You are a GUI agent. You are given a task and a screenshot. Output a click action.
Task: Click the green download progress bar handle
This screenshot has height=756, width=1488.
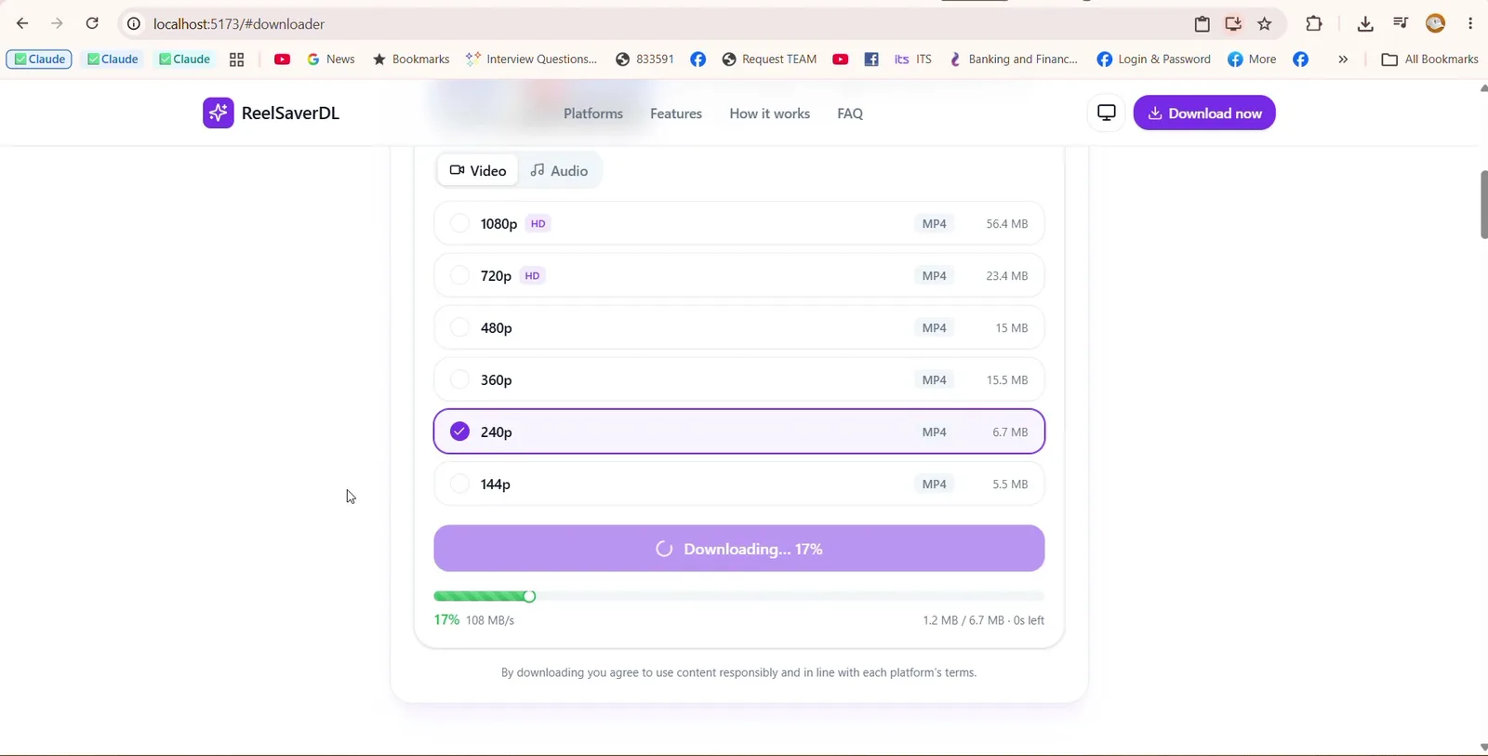tap(529, 596)
